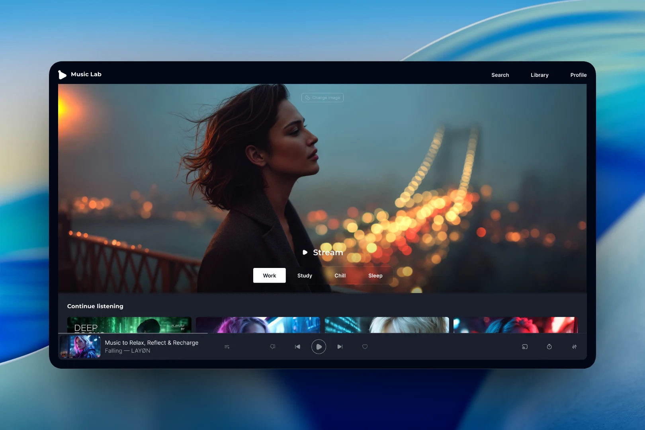Click the 'Stream' title text
Viewport: 645px width, 430px height.
click(328, 252)
